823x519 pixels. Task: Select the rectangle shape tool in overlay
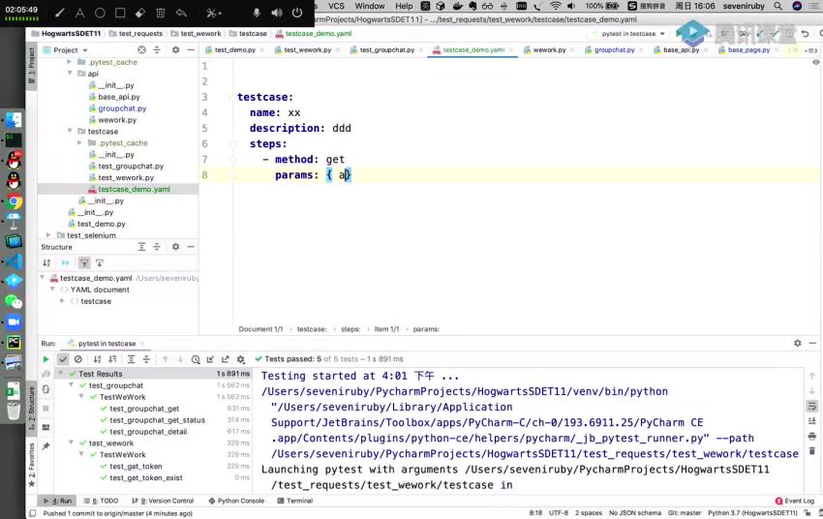[120, 13]
